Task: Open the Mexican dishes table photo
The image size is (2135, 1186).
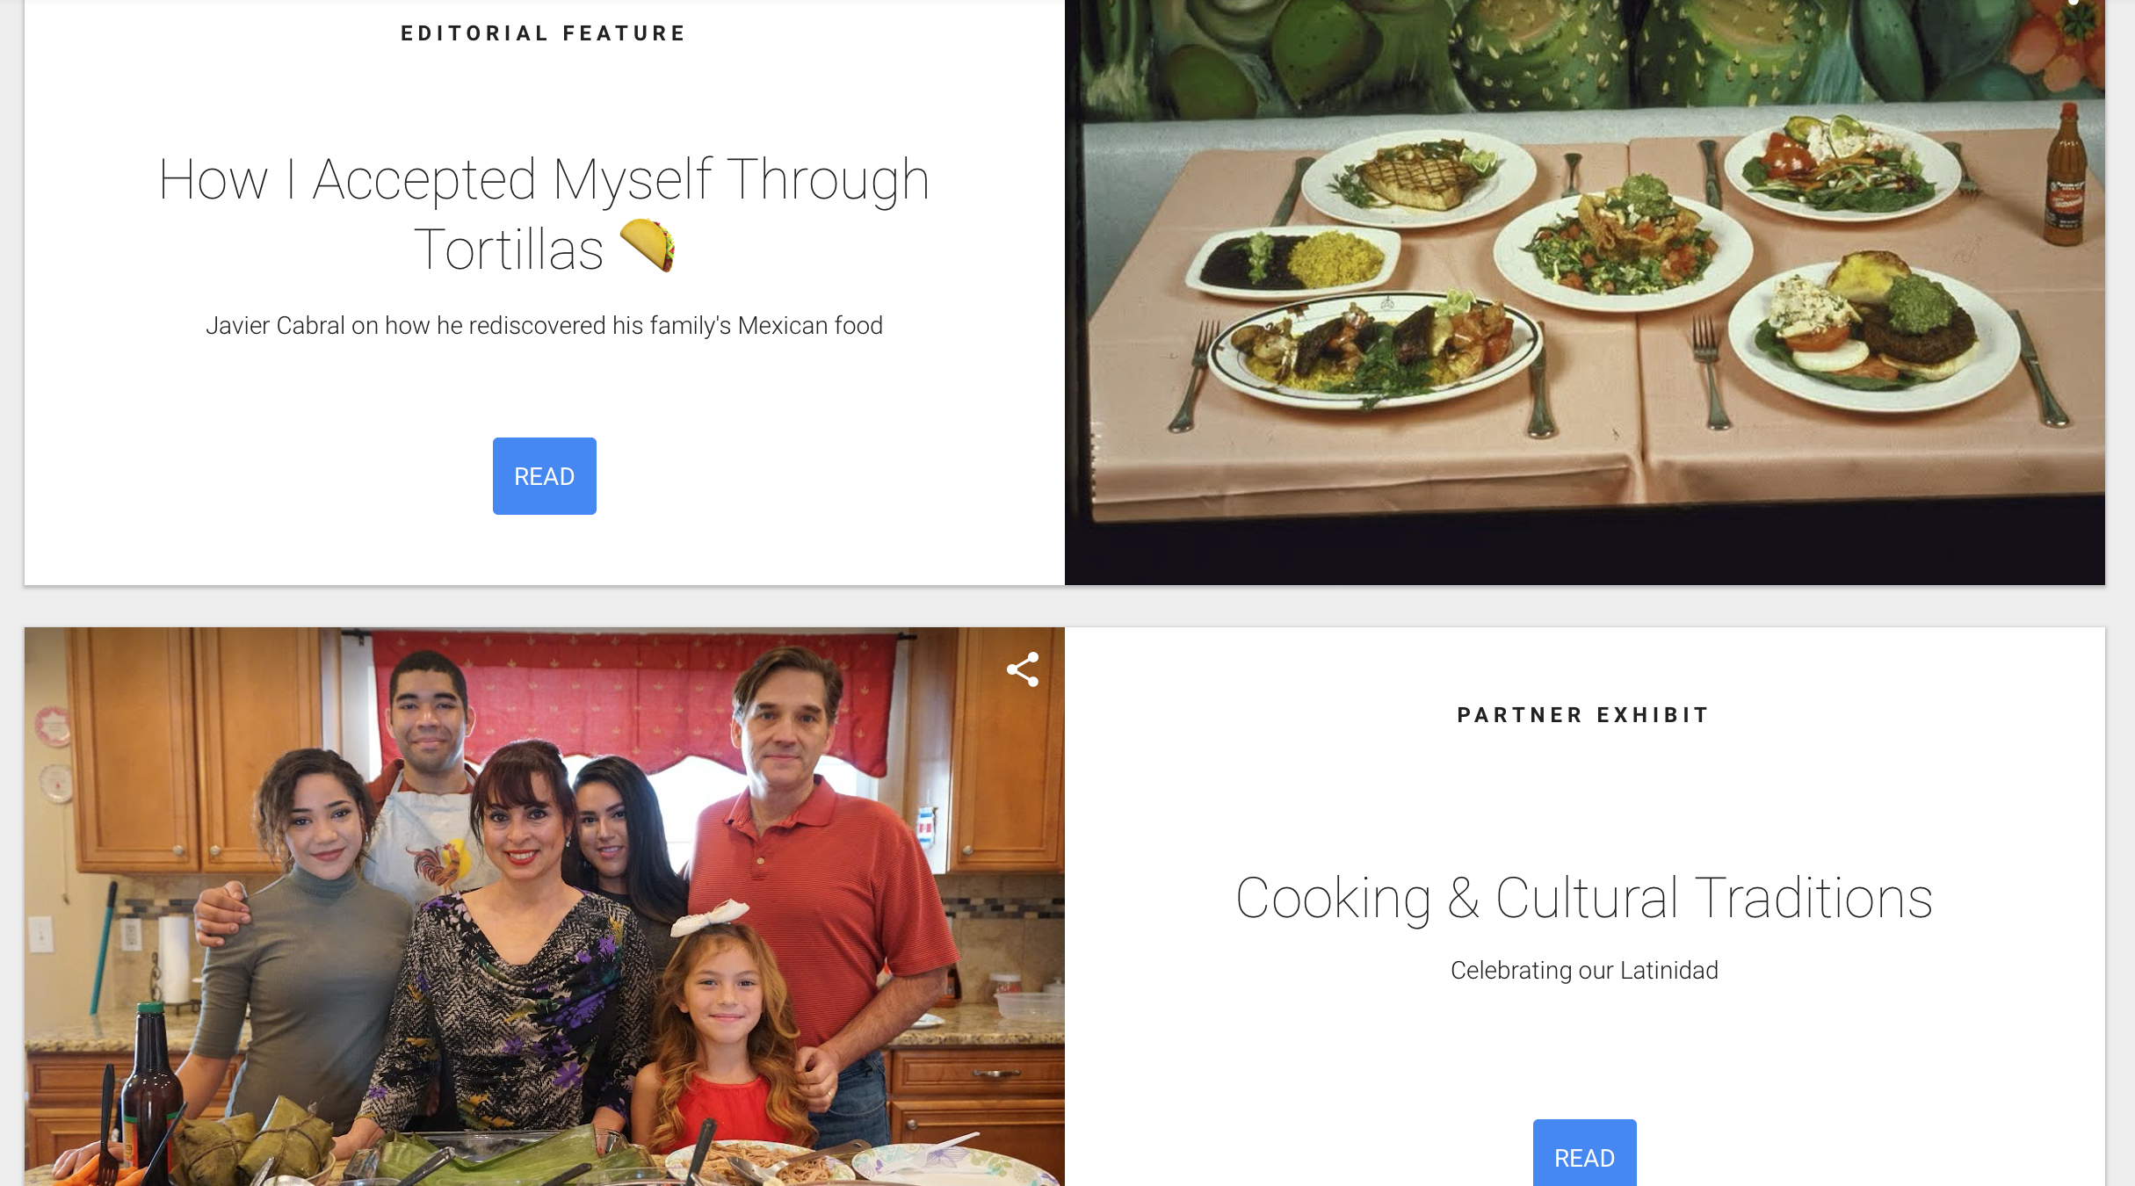Action: [x=1584, y=293]
